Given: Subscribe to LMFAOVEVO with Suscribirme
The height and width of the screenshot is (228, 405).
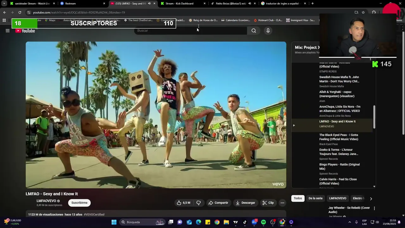Looking at the screenshot, I should [x=79, y=203].
